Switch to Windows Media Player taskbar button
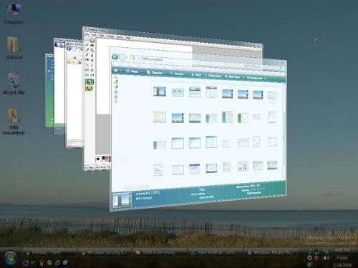The image size is (358, 268). [x=271, y=252]
